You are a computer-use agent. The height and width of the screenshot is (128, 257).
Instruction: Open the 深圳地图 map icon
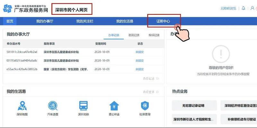22,107
